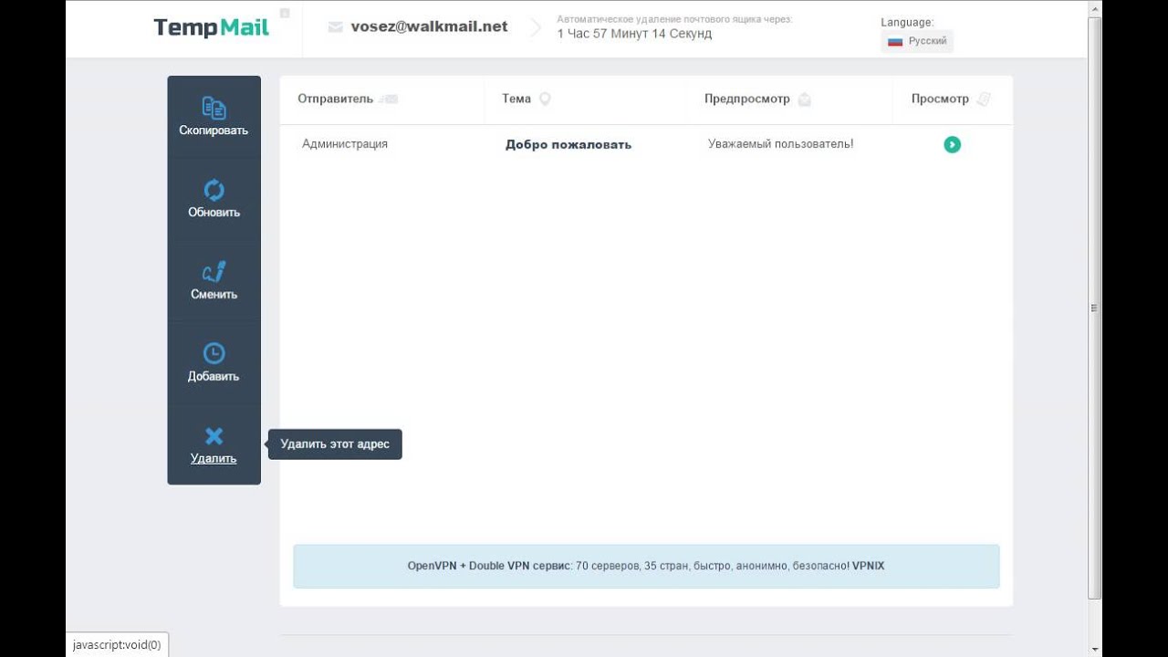
Task: Click the envelope icon next to Отправитель
Action: click(388, 99)
